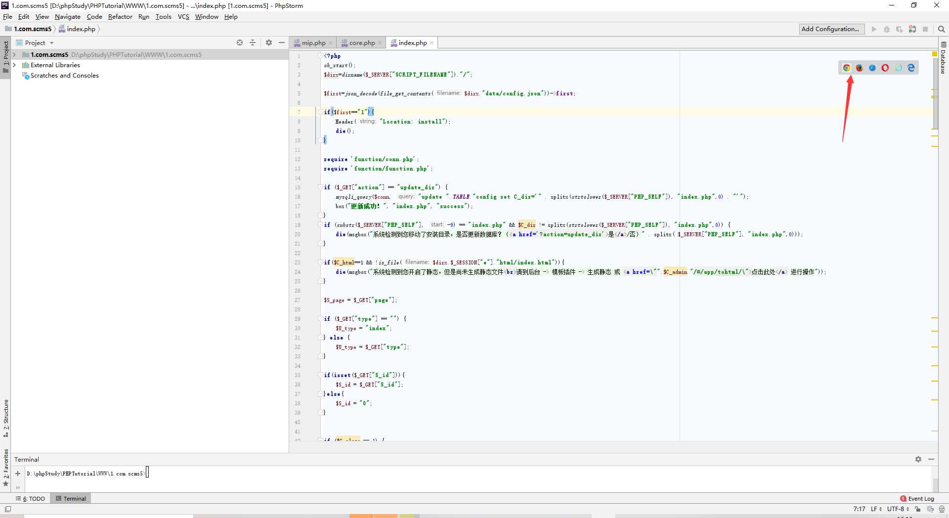This screenshot has height=518, width=949.
Task: Collapse all in Project panel
Action: click(253, 43)
